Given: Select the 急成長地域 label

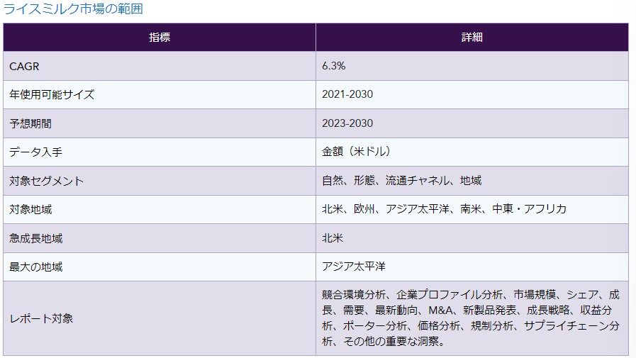Looking at the screenshot, I should coord(35,238).
